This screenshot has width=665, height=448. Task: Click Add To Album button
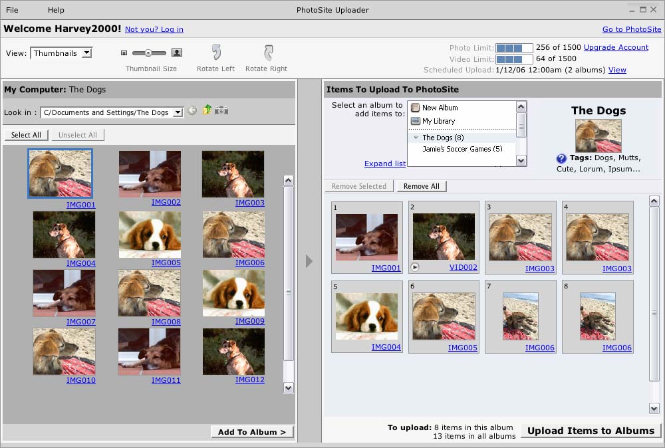[x=252, y=432]
